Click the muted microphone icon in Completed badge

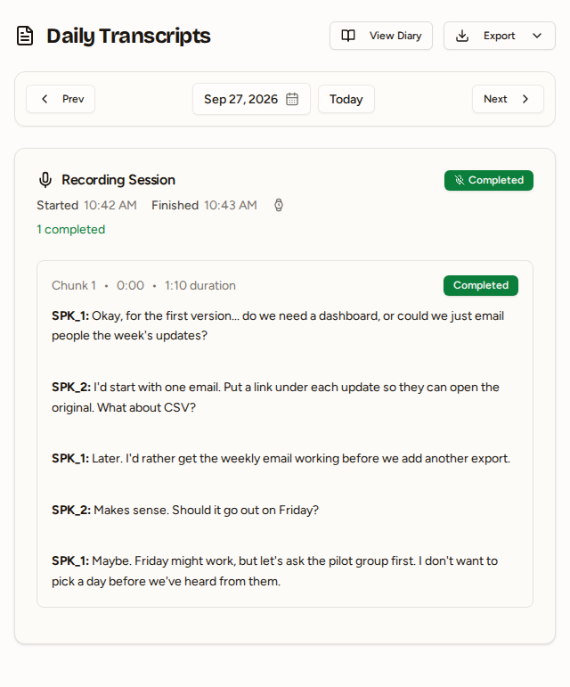[x=459, y=180]
